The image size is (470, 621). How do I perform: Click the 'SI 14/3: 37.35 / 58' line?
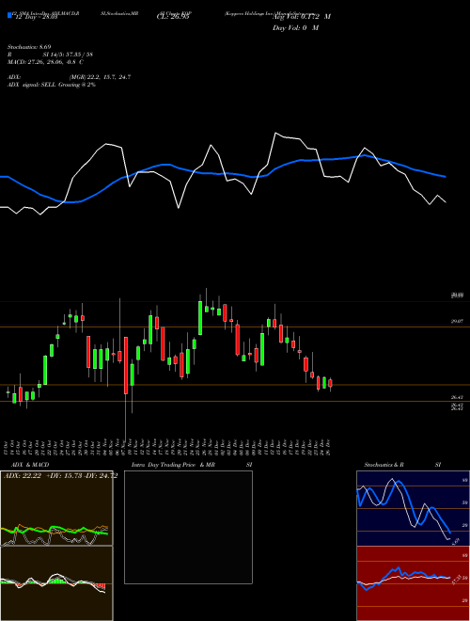pos(68,55)
